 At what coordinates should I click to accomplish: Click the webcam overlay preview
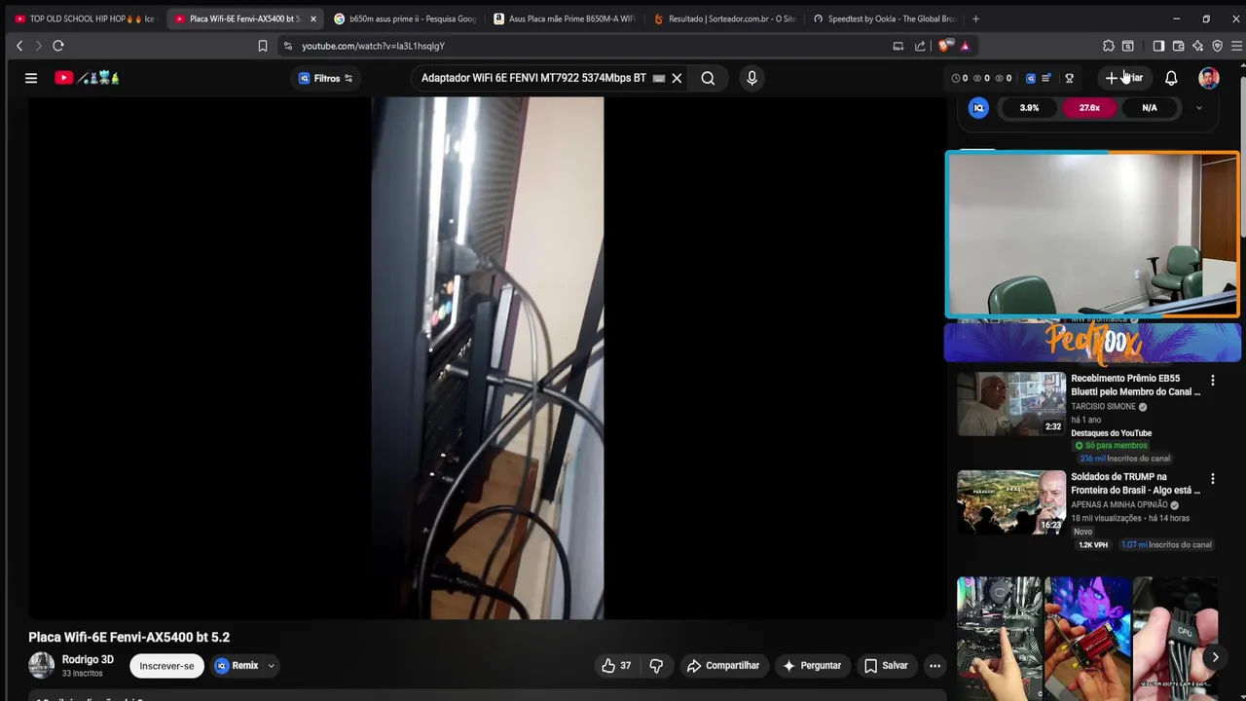point(1092,235)
